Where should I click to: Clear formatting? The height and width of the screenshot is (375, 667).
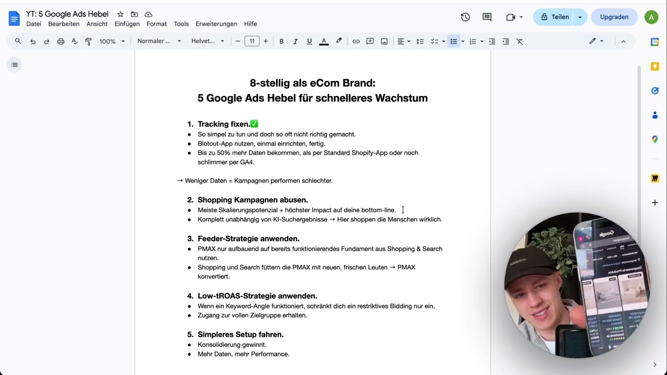520,41
